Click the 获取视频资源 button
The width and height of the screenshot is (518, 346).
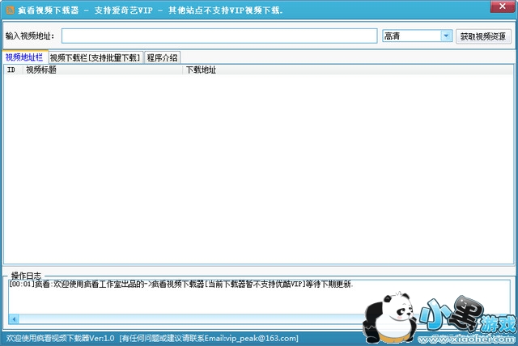pyautogui.click(x=483, y=36)
